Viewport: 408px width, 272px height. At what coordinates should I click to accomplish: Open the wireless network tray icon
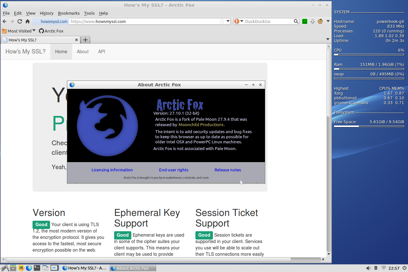[x=384, y=268]
